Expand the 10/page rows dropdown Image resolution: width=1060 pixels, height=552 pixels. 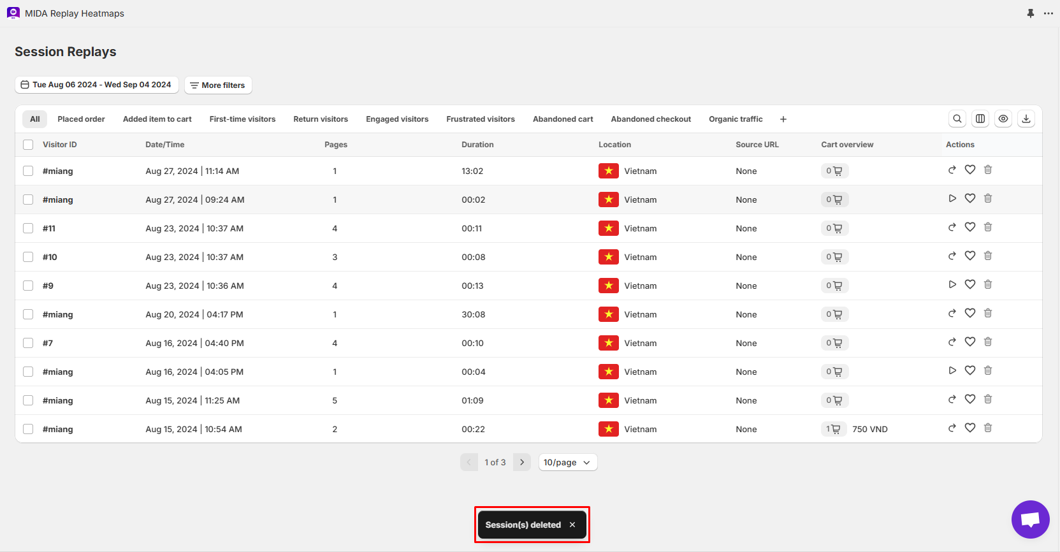[x=567, y=462]
